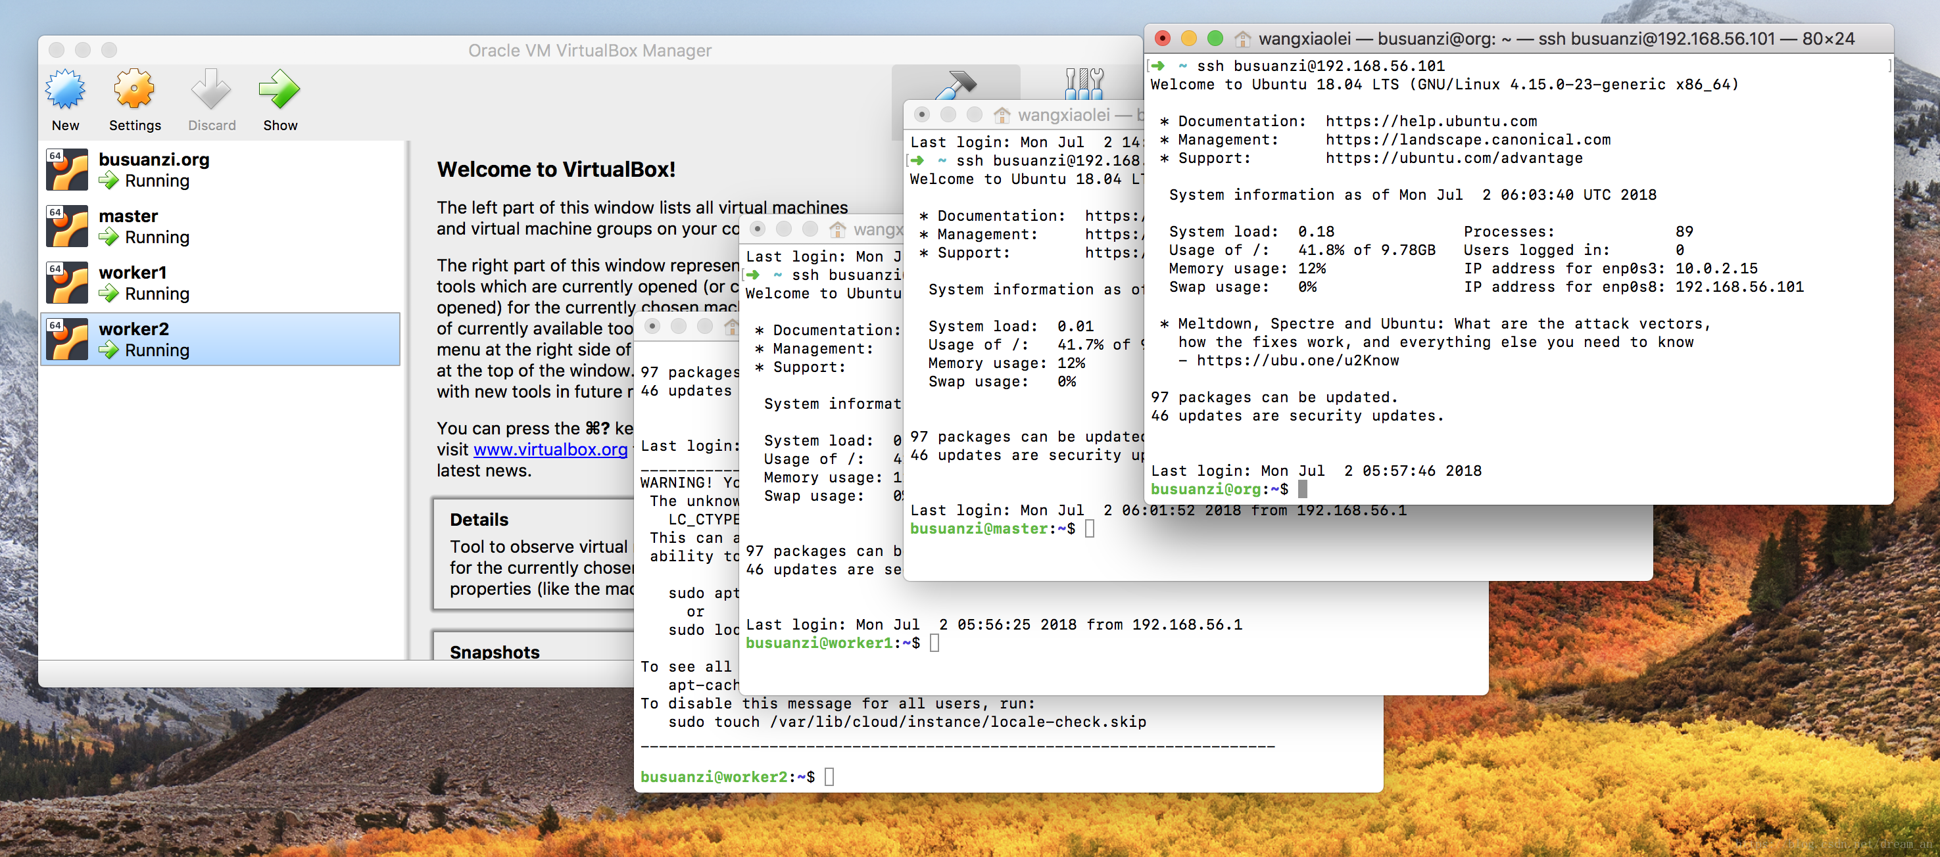Click the home folder icon in the master terminal title

(x=1002, y=115)
